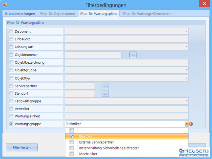This screenshot has height=159, width=212.
Task: Enable the Disponent filter checkbox
Action: (11, 32)
